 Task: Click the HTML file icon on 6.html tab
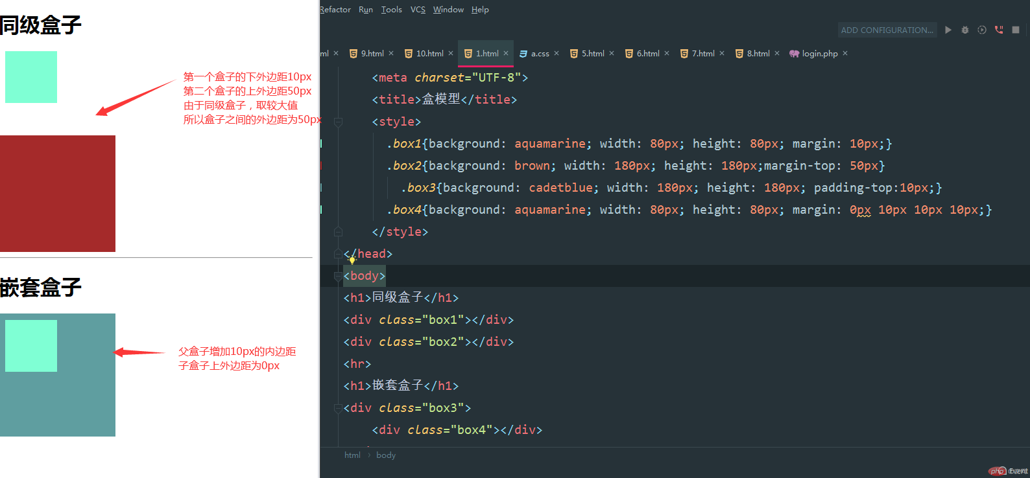point(629,54)
